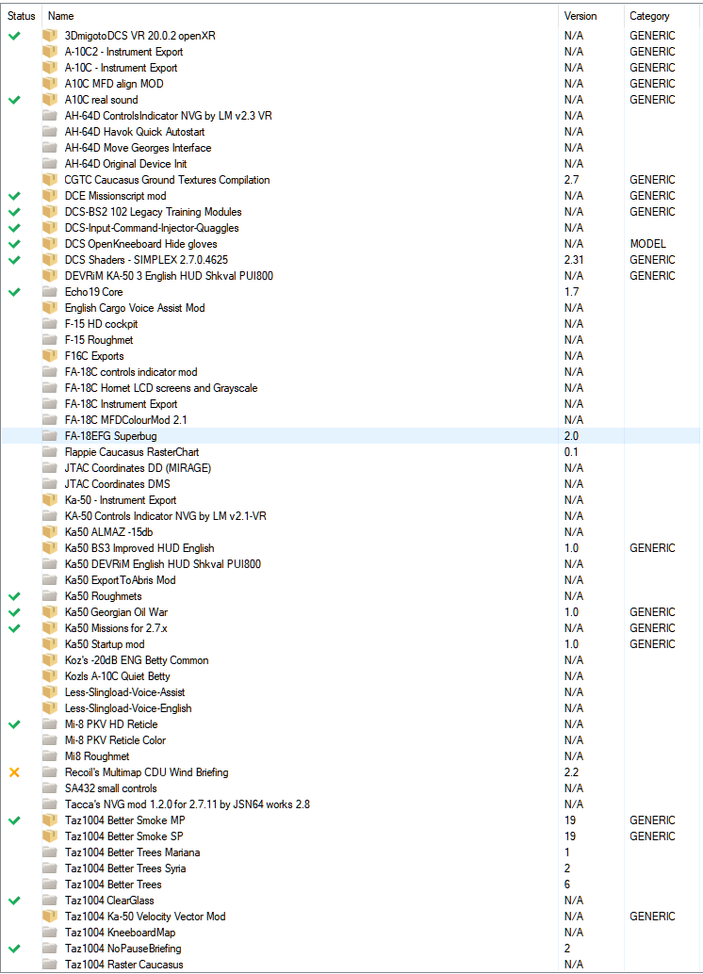Click the folder icon for Taz1004 ClearGlass
Screen dimensions: 703x974
[x=50, y=901]
